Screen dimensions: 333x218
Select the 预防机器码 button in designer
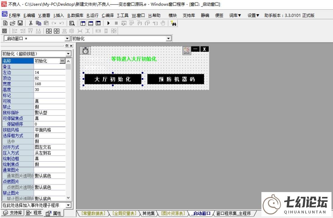tap(175, 79)
